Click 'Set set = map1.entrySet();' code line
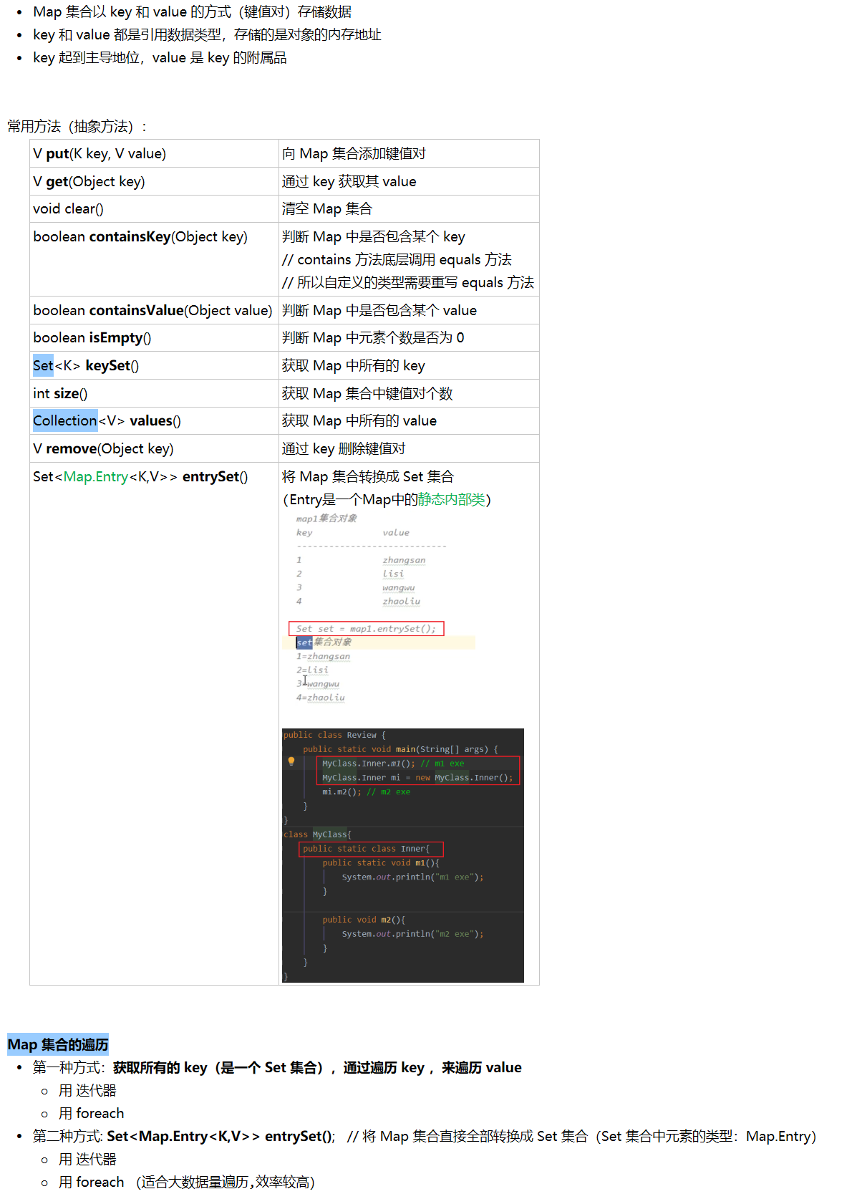Screen dimensions: 862x1194 point(366,629)
